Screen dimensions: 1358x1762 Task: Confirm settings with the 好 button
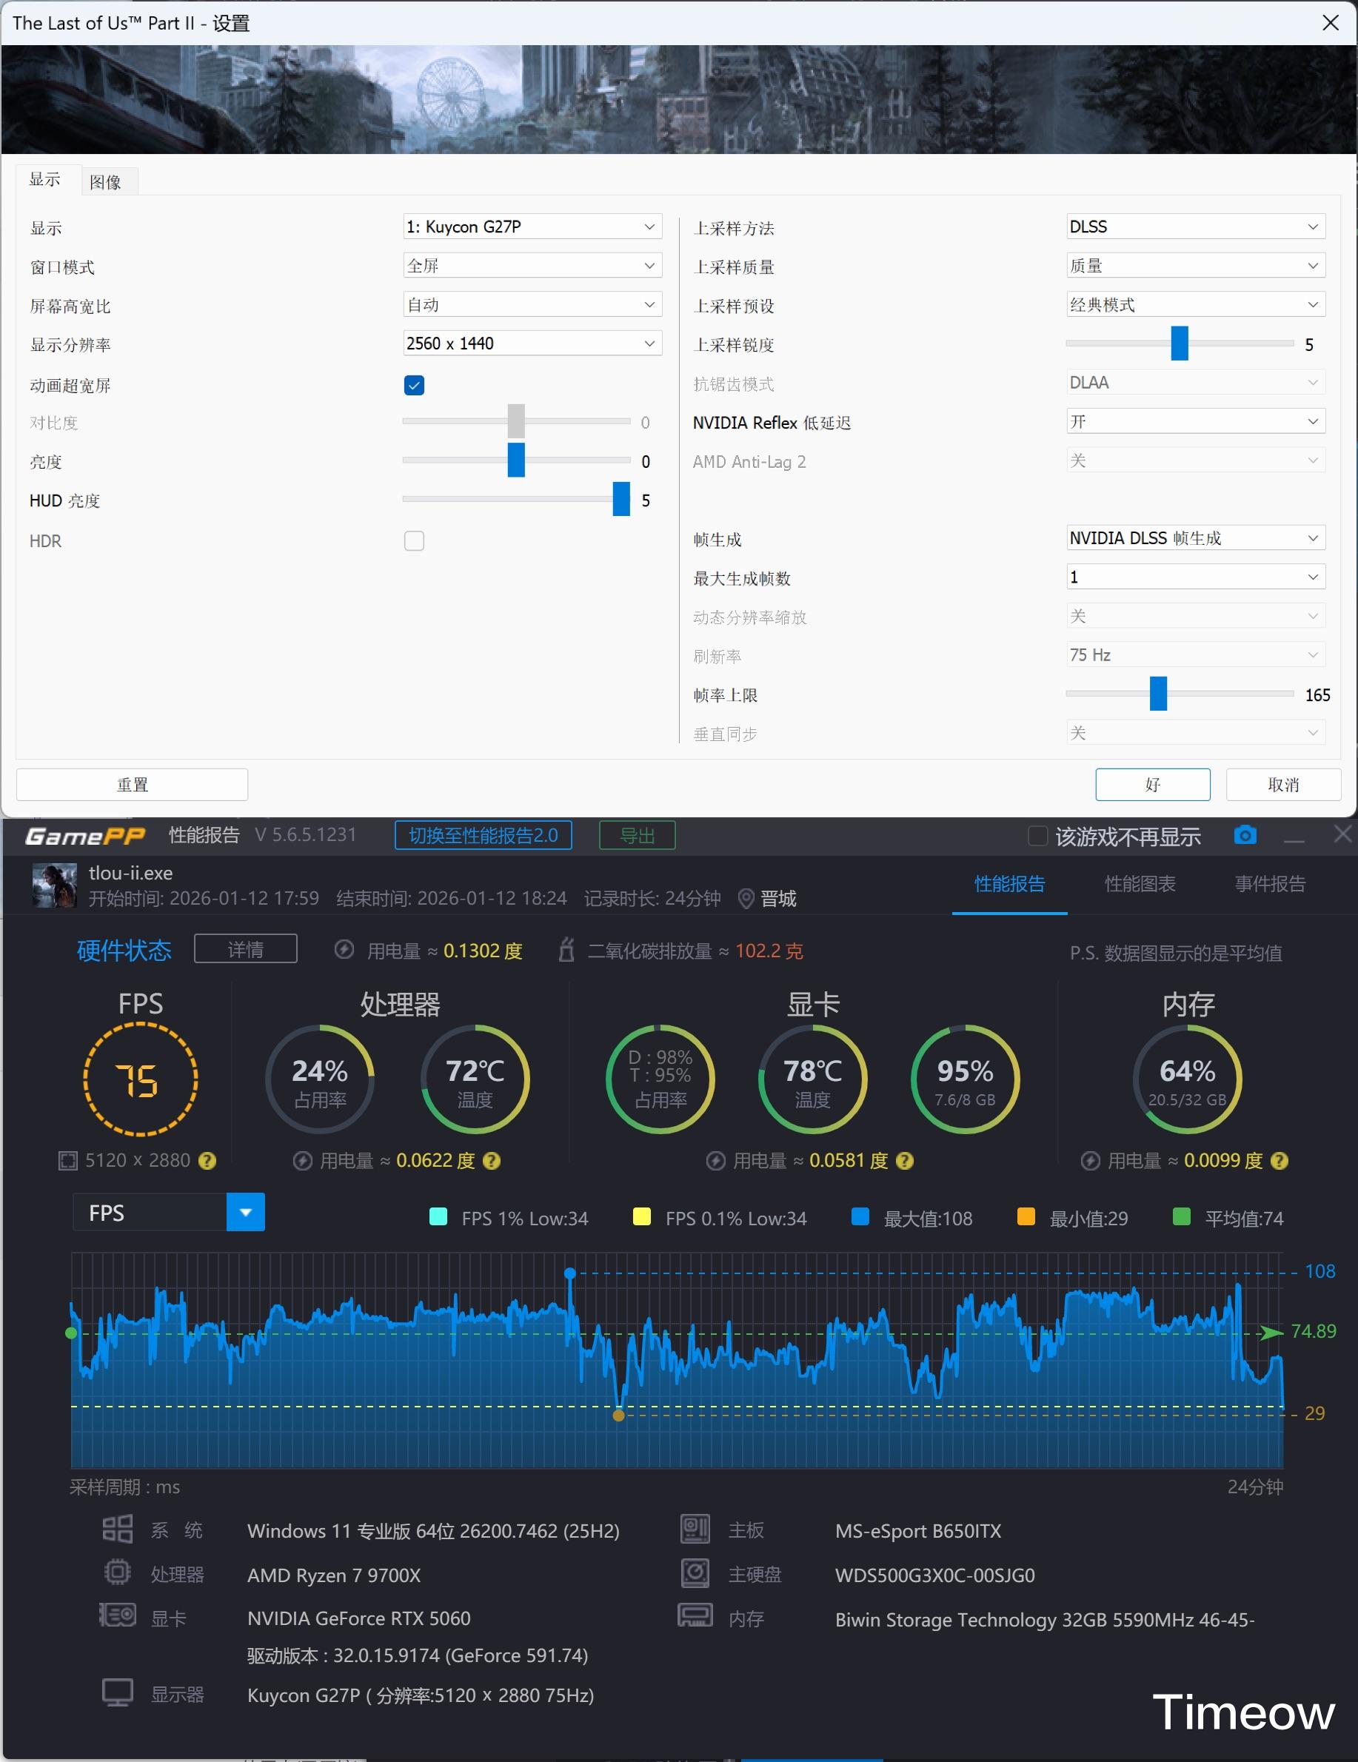coord(1152,784)
